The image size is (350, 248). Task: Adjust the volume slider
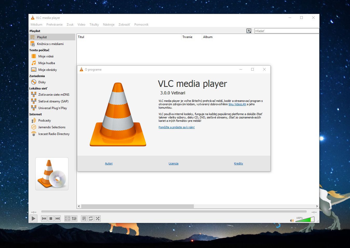click(x=305, y=220)
